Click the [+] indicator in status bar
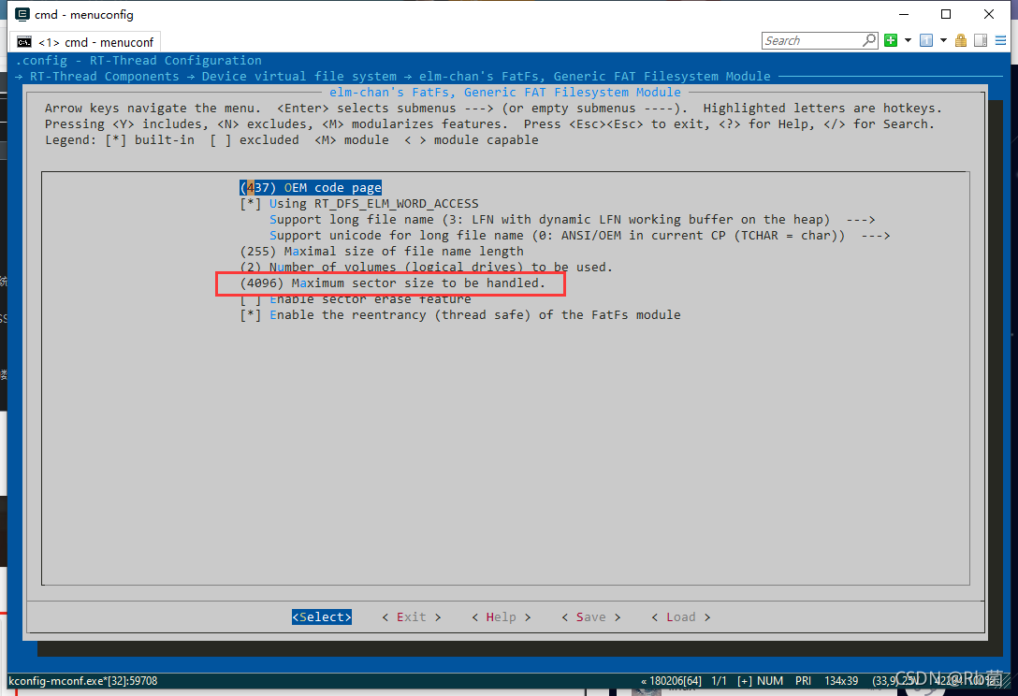The width and height of the screenshot is (1018, 696). tap(745, 681)
